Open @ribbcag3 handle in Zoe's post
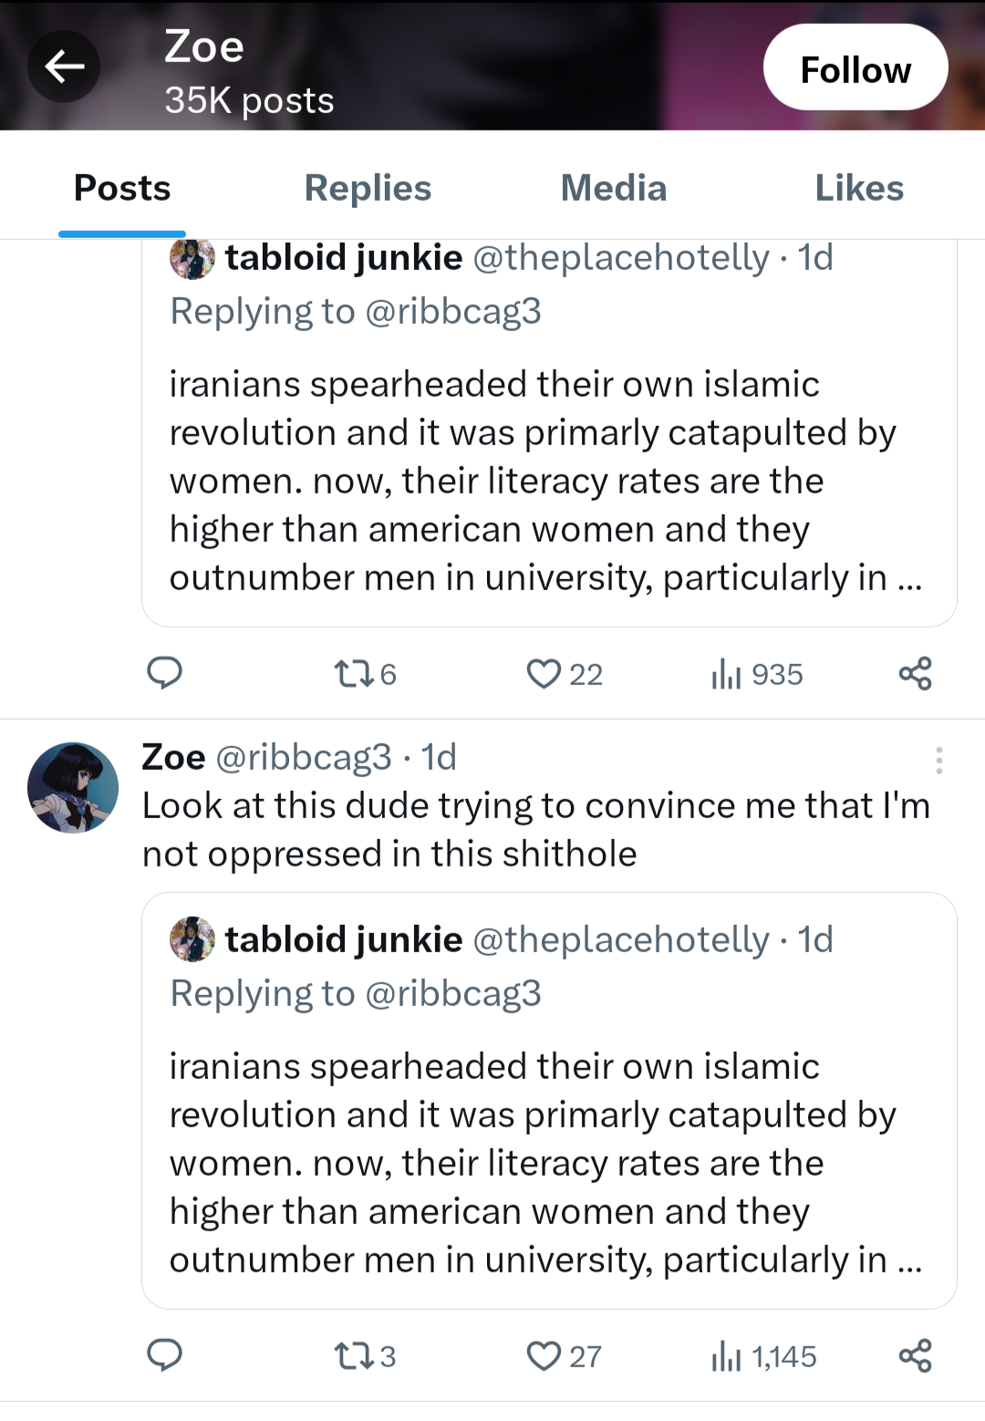This screenshot has height=1421, width=985. point(304,757)
